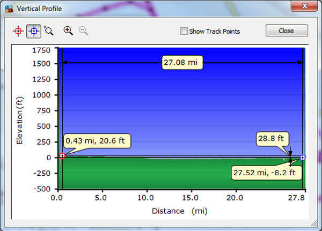
Task: Select the red start marker on the graph
Action: (62, 156)
